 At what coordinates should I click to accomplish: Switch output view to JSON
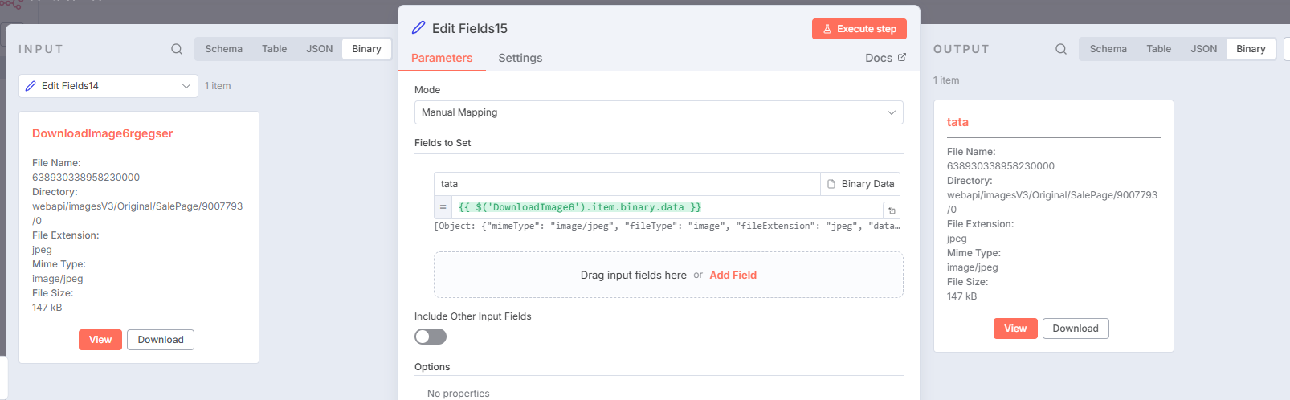click(x=1203, y=49)
